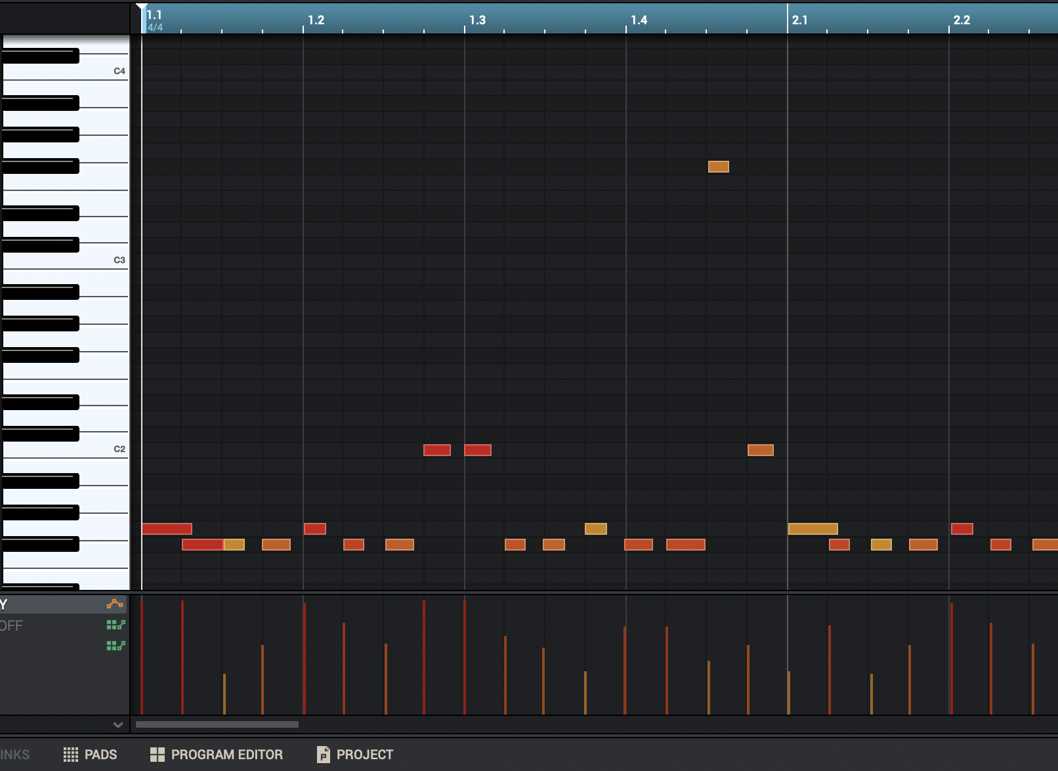Click the orange automation curve icon
The image size is (1058, 771).
coord(115,604)
